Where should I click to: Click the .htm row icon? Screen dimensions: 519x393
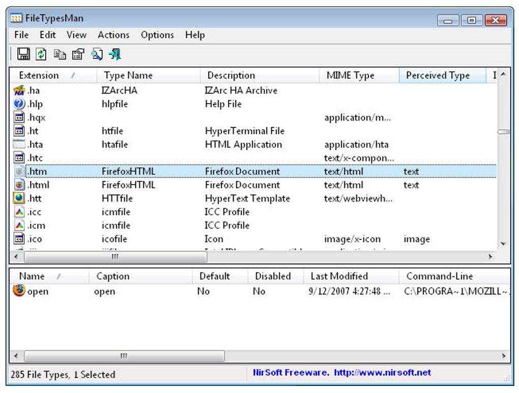[19, 171]
